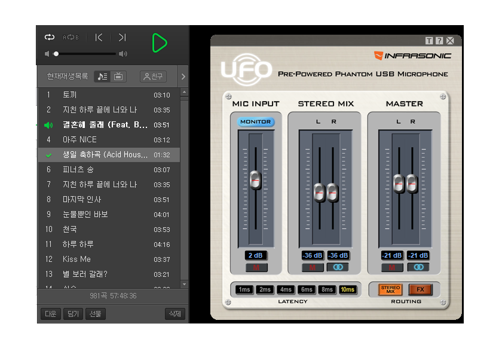Set latency to 2ms
499x348 pixels.
click(265, 289)
